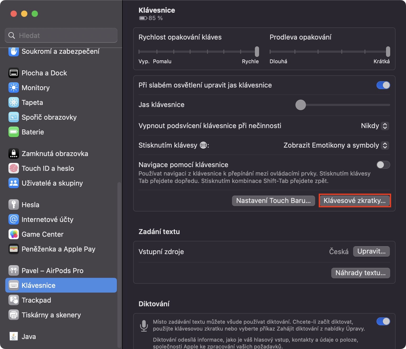
Task: Click the Bateرie battery icon in sidebar
Action: tap(14, 132)
